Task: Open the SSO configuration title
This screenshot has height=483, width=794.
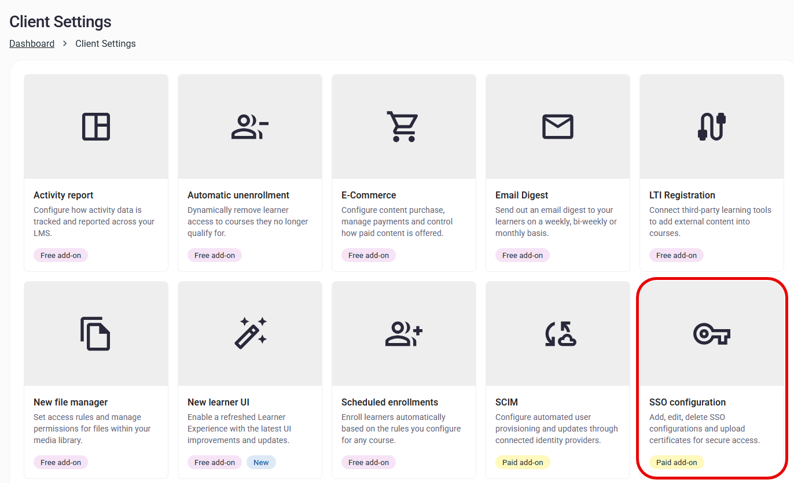Action: coord(688,403)
